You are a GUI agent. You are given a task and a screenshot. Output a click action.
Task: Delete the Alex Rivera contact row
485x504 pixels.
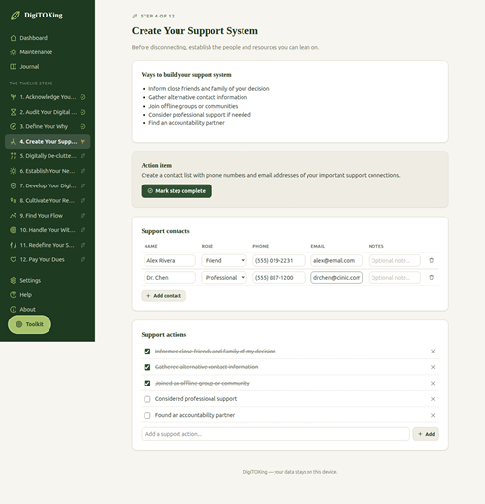(x=431, y=260)
